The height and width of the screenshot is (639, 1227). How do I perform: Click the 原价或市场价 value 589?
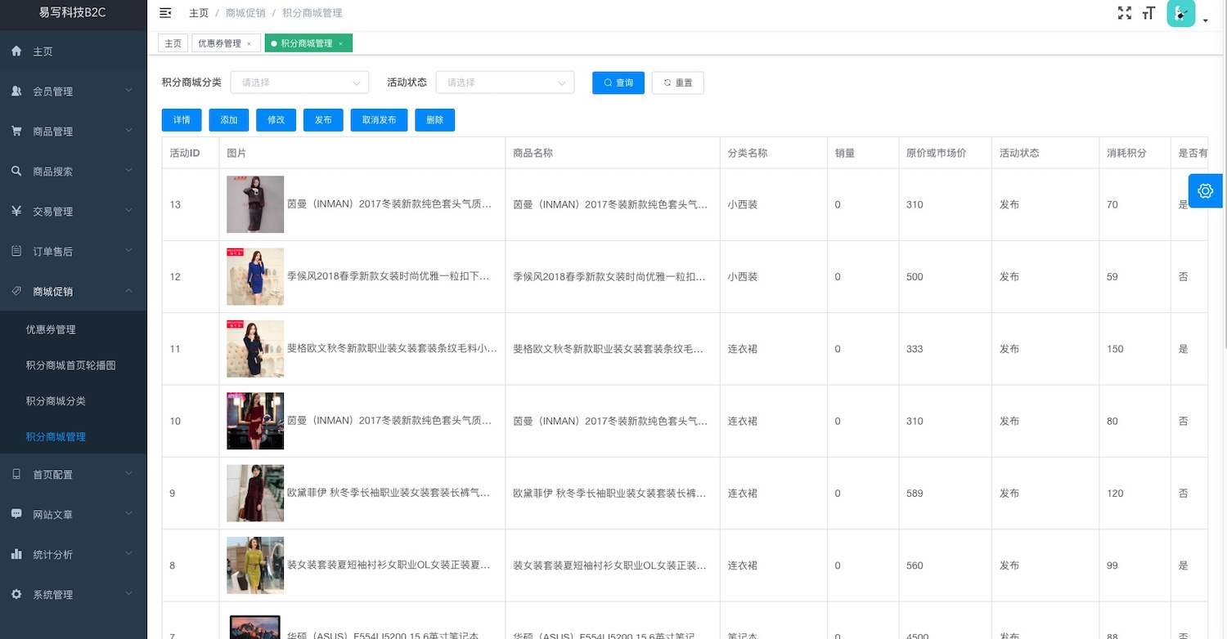915,494
